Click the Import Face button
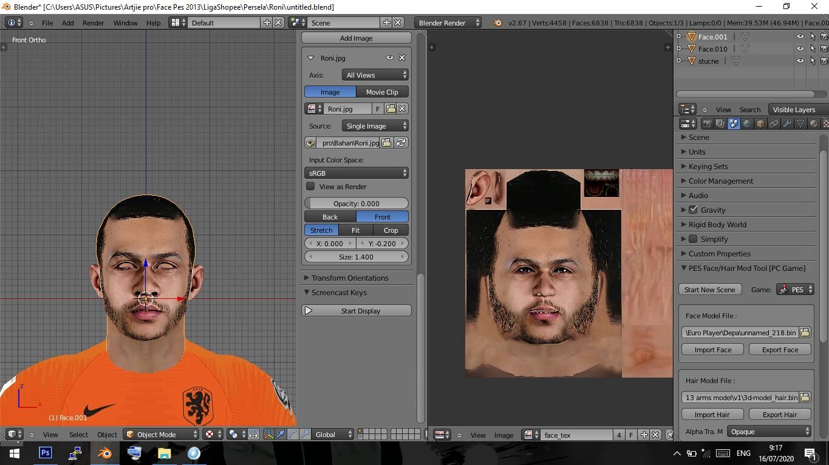This screenshot has width=829, height=465. click(x=713, y=350)
